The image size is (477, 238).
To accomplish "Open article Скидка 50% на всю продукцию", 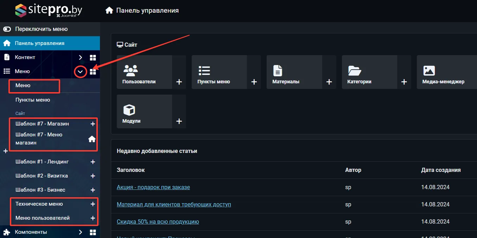I will tap(158, 221).
